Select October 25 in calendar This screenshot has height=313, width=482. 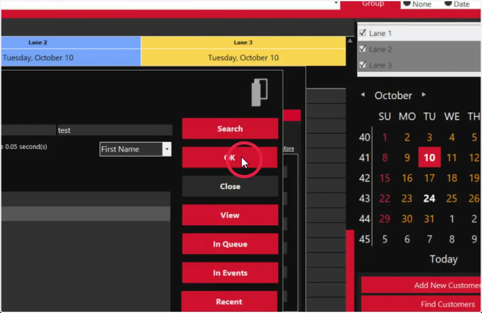[x=452, y=198]
